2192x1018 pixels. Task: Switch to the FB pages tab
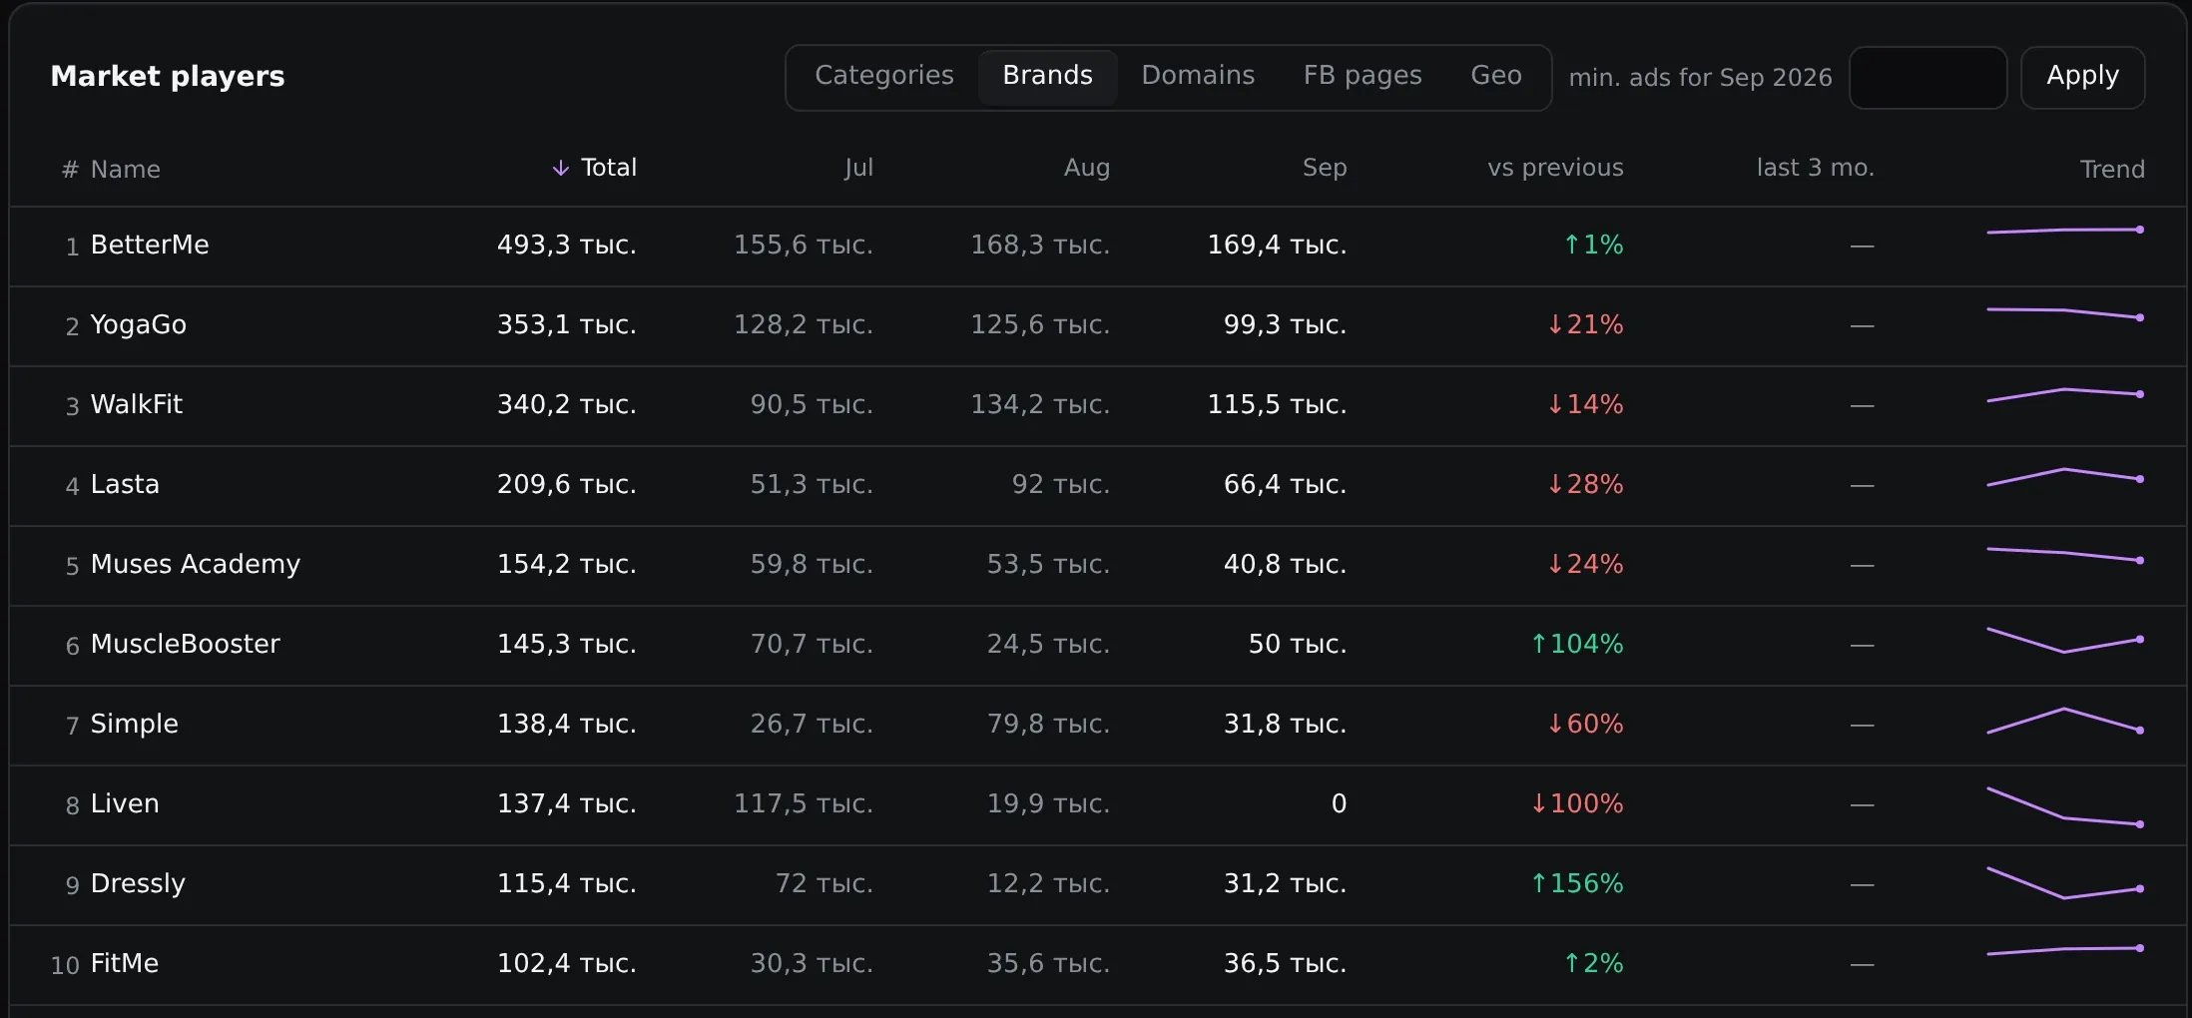1363,76
